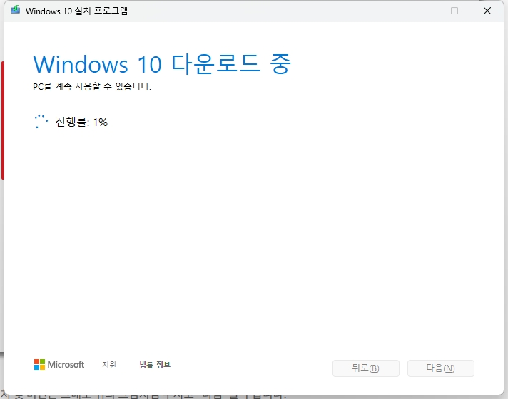508x399 pixels.
Task: Click the Windows 10 setup title bar icon
Action: 15,10
